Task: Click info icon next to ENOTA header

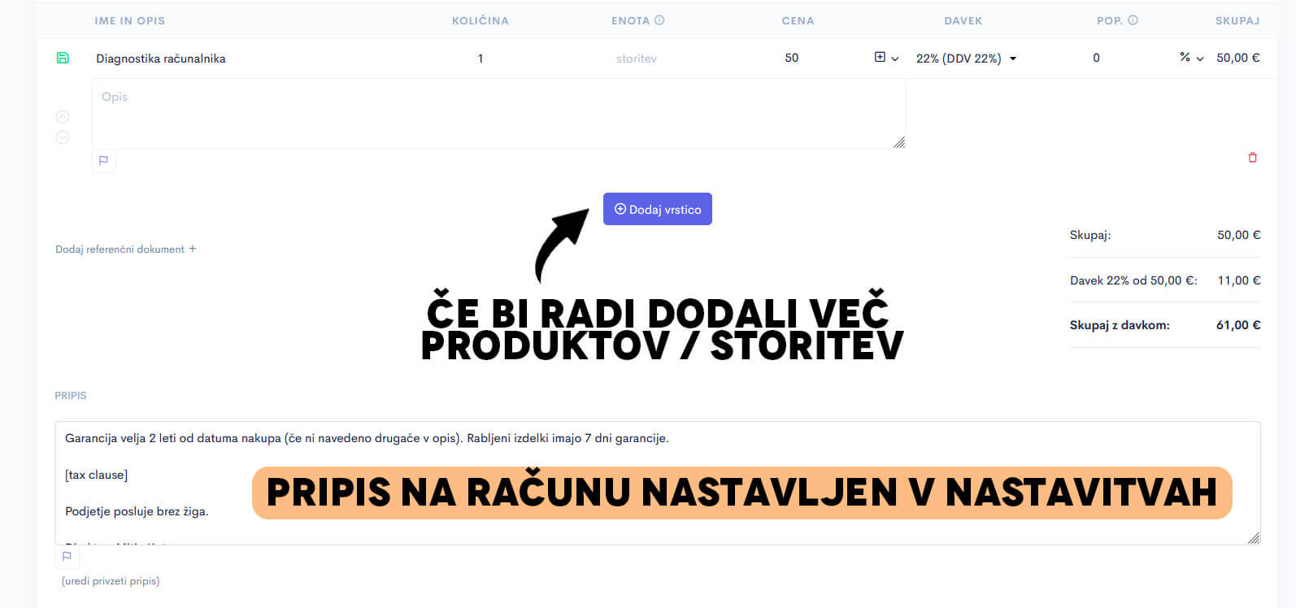Action: tap(659, 20)
